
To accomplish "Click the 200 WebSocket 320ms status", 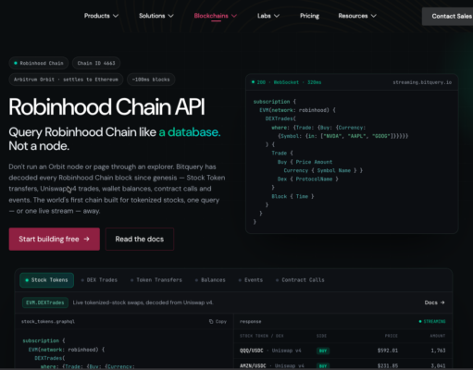I will pos(286,82).
